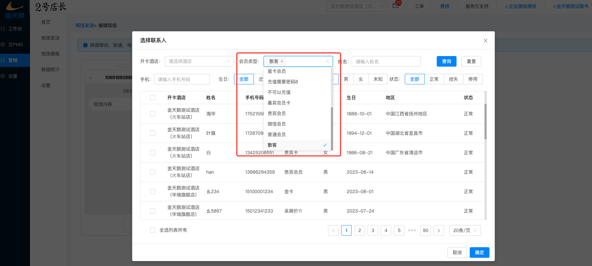Click the 云PMS sidebar icon
The image size is (592, 266).
tap(3, 44)
